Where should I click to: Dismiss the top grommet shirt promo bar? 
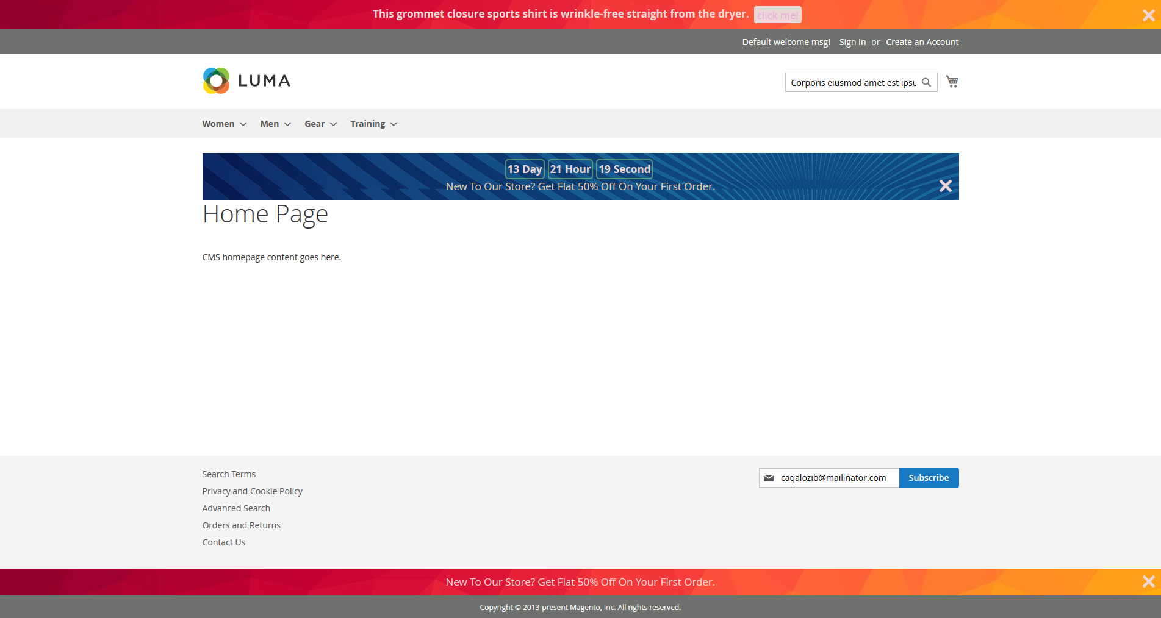coord(1148,15)
